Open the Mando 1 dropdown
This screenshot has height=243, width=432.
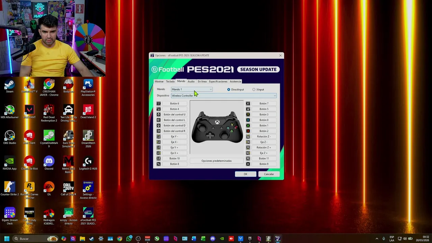[x=191, y=89]
